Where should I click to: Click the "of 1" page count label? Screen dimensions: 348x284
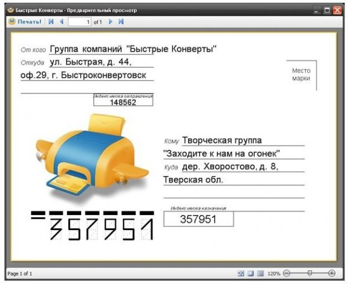coord(97,22)
